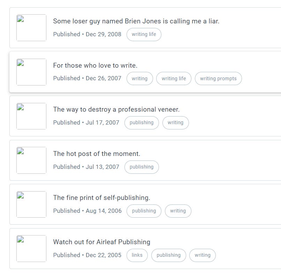
Task: Click thumbnail of the Airleaf Publishing post
Action: point(31,248)
